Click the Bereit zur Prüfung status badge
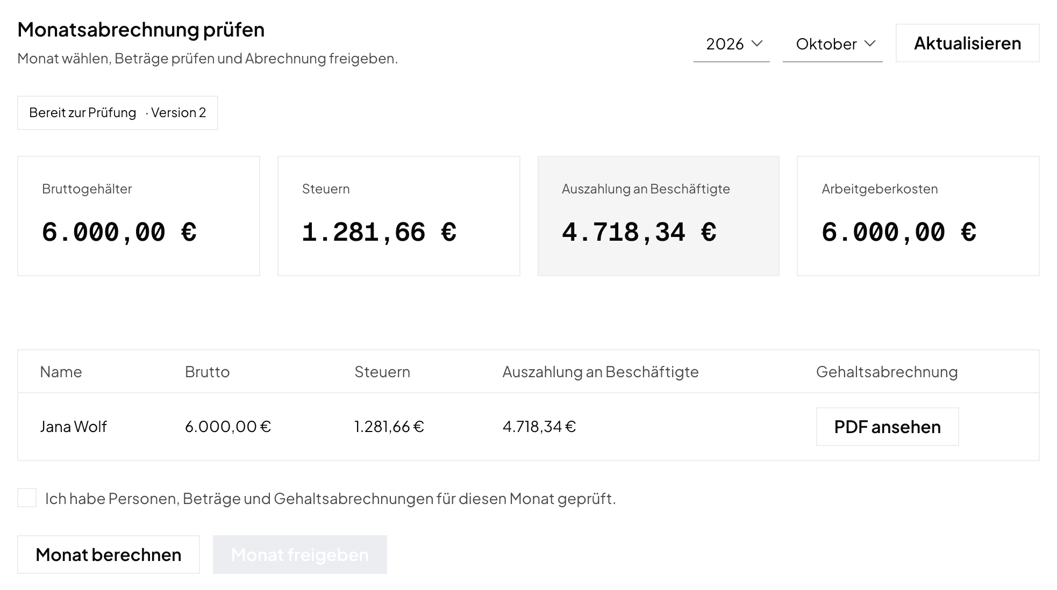1057x590 pixels. click(x=118, y=113)
